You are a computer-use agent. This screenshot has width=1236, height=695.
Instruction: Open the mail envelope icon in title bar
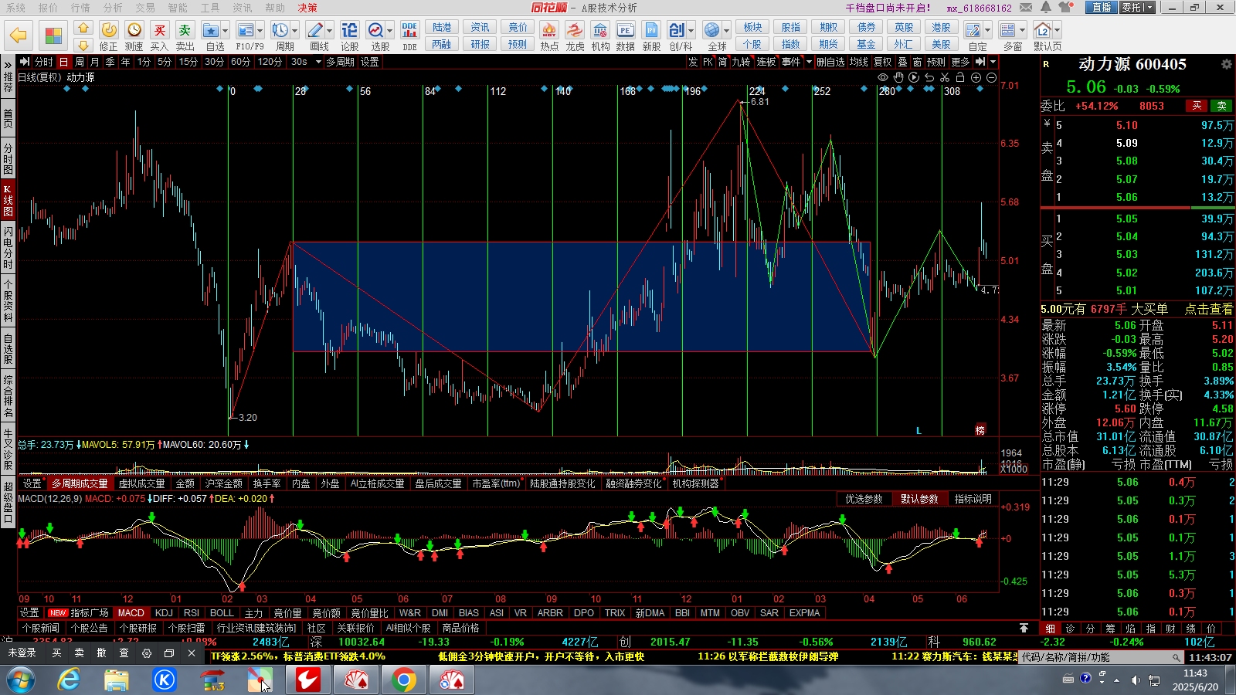(1026, 8)
